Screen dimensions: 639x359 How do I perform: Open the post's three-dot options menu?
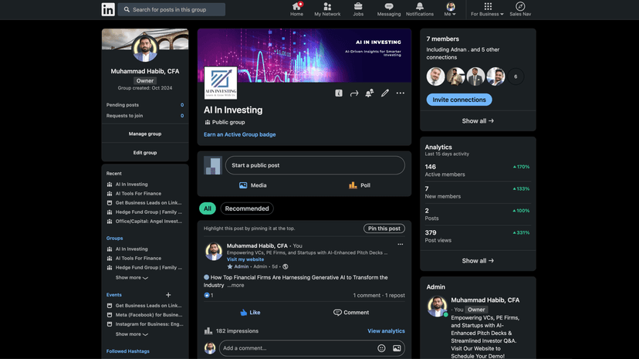pyautogui.click(x=401, y=245)
